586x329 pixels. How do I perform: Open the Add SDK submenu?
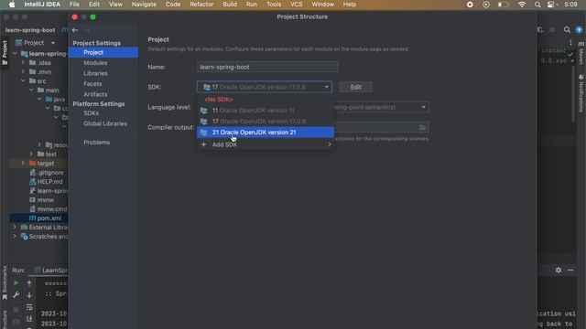[266, 144]
